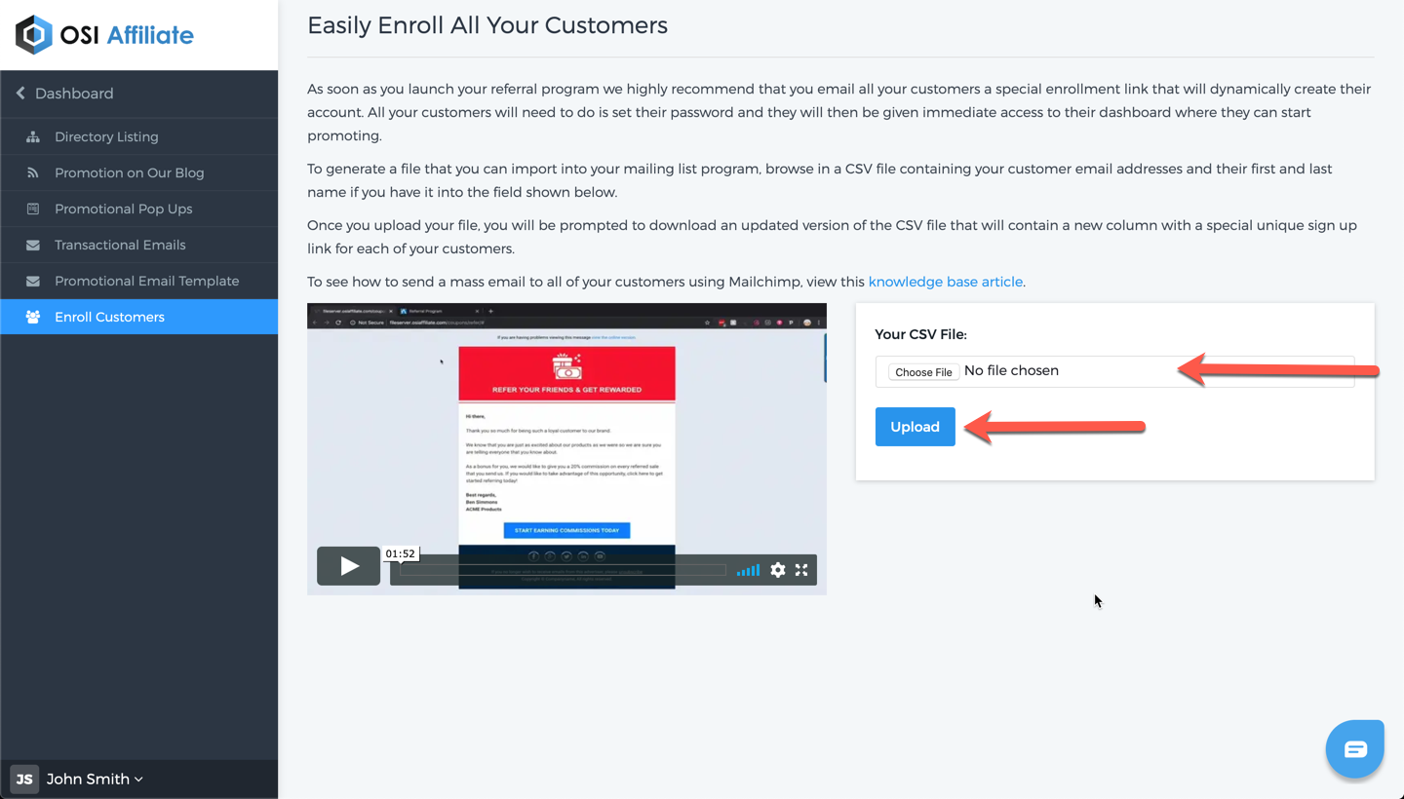Open the knowledge base article link
Image resolution: width=1404 pixels, height=799 pixels.
point(945,282)
